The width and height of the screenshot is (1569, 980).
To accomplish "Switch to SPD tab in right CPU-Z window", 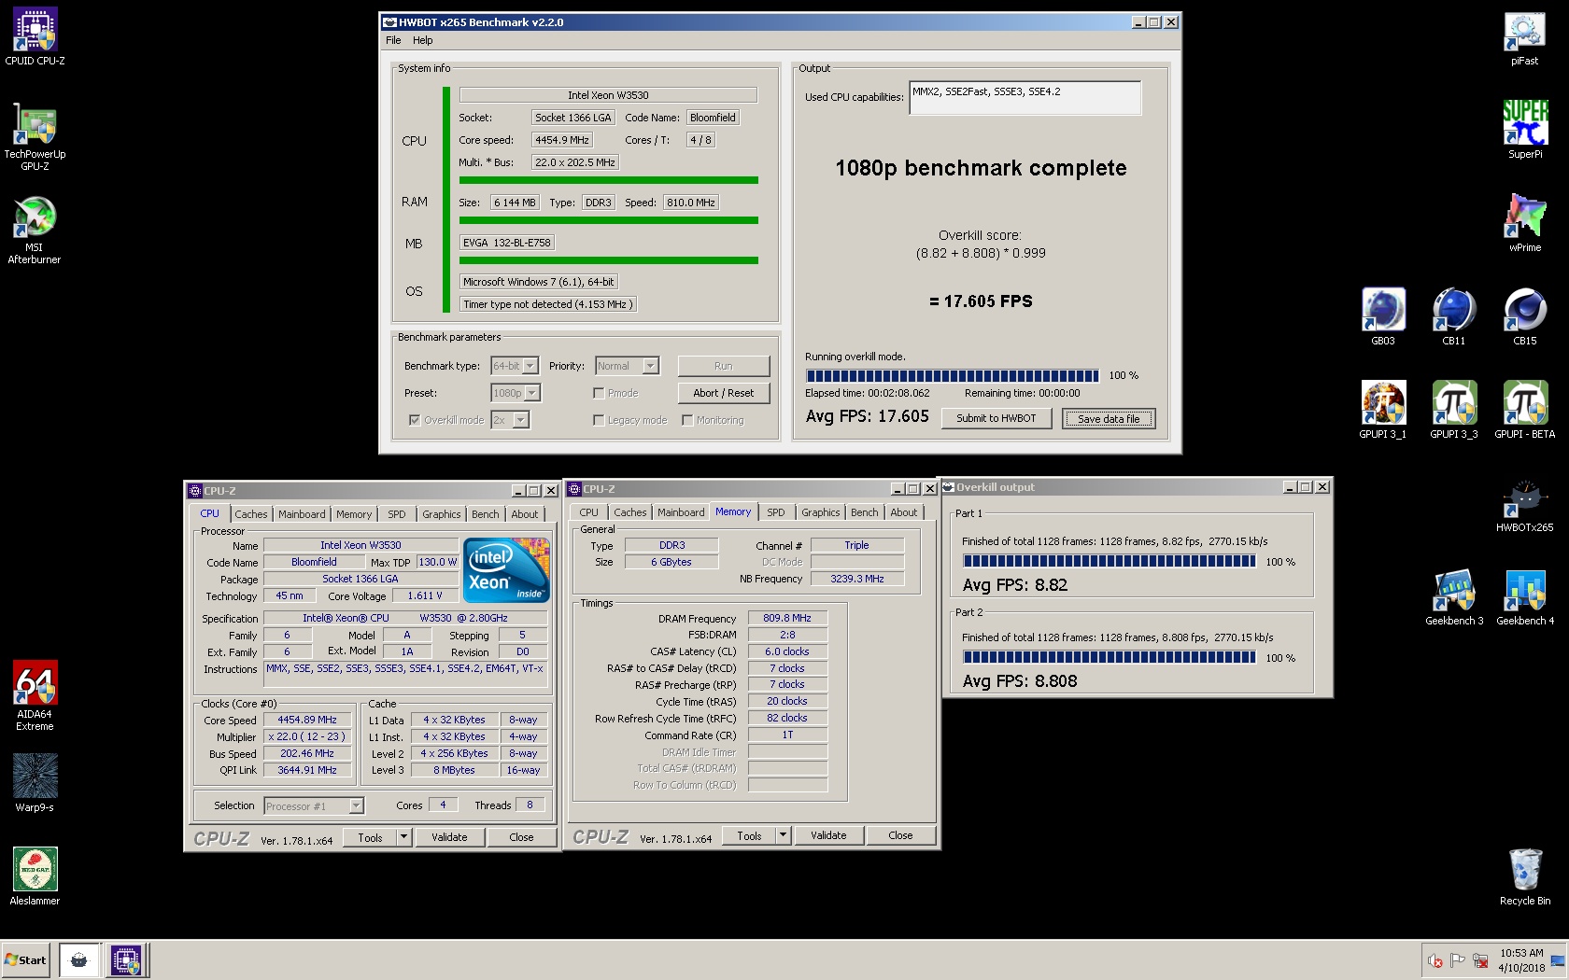I will pos(776,511).
